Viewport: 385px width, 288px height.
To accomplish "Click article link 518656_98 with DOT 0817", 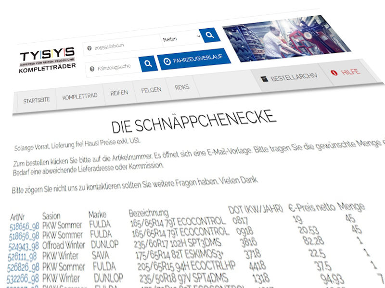I will [x=25, y=227].
